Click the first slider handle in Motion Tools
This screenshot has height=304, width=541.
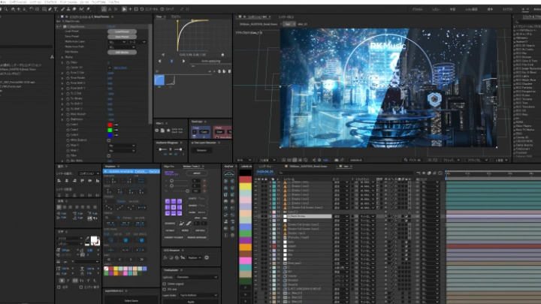coord(172,181)
